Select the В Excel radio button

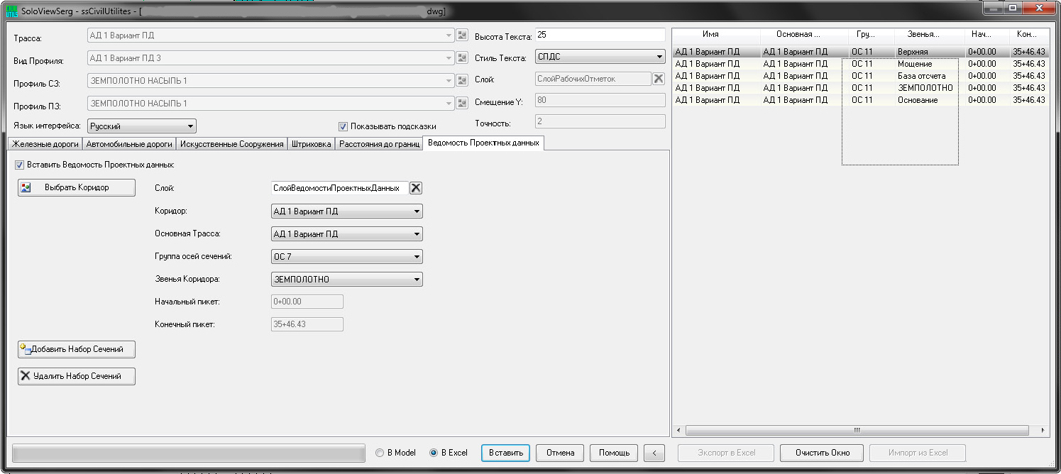(434, 453)
